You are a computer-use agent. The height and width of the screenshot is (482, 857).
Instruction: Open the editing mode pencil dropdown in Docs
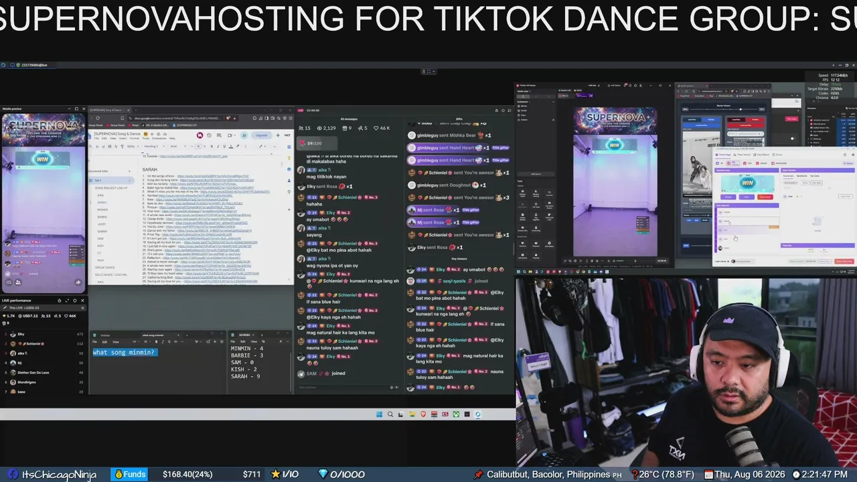[x=262, y=147]
